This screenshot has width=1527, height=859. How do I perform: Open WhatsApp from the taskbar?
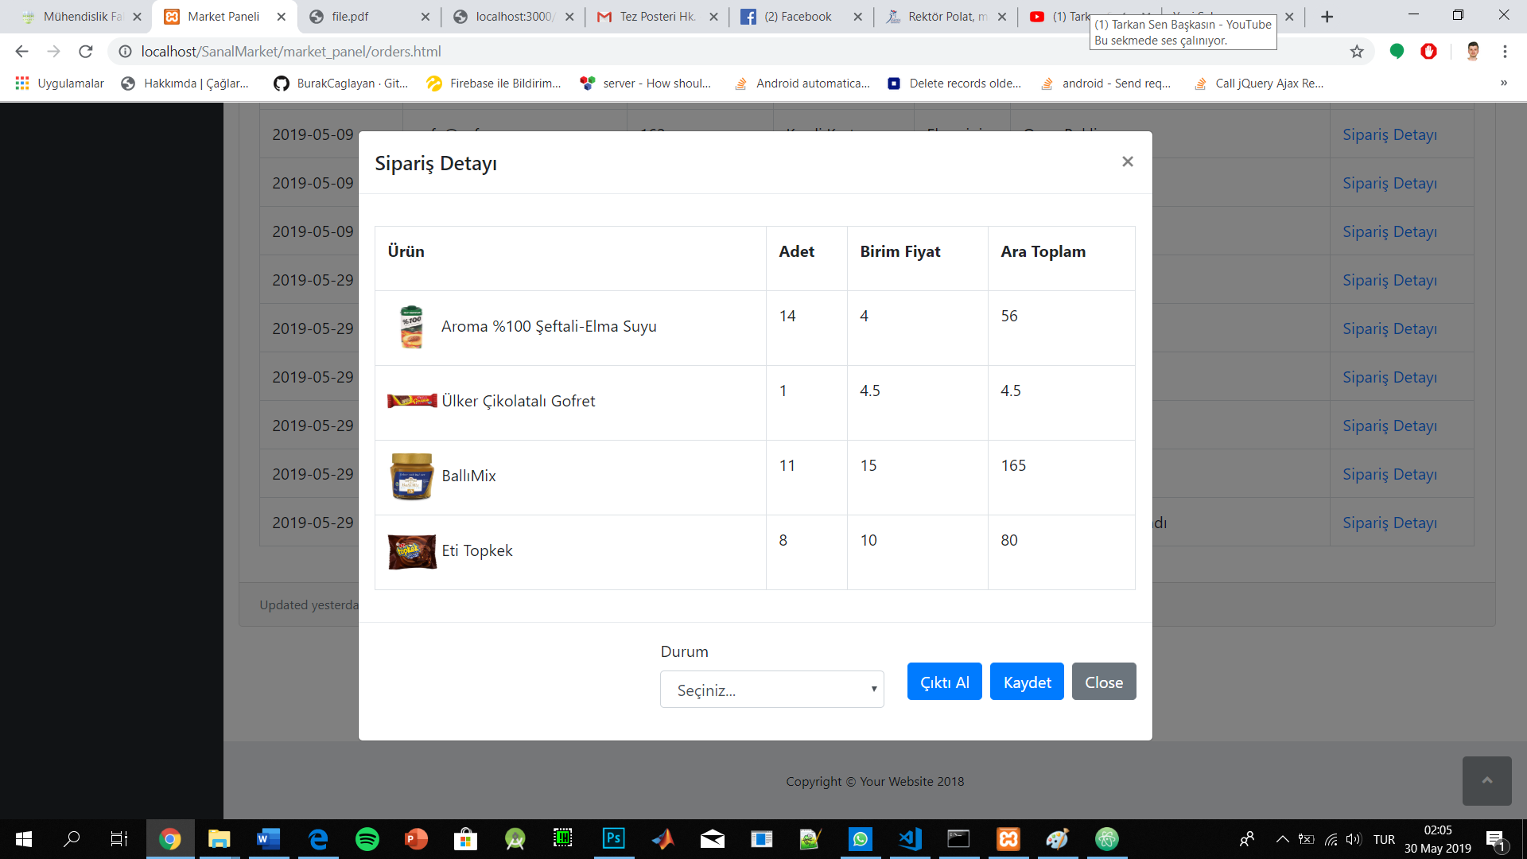[x=861, y=839]
